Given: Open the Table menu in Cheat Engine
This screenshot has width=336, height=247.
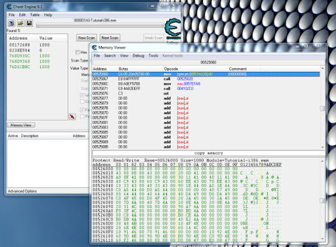Looking at the screenshot, I should point(35,15).
